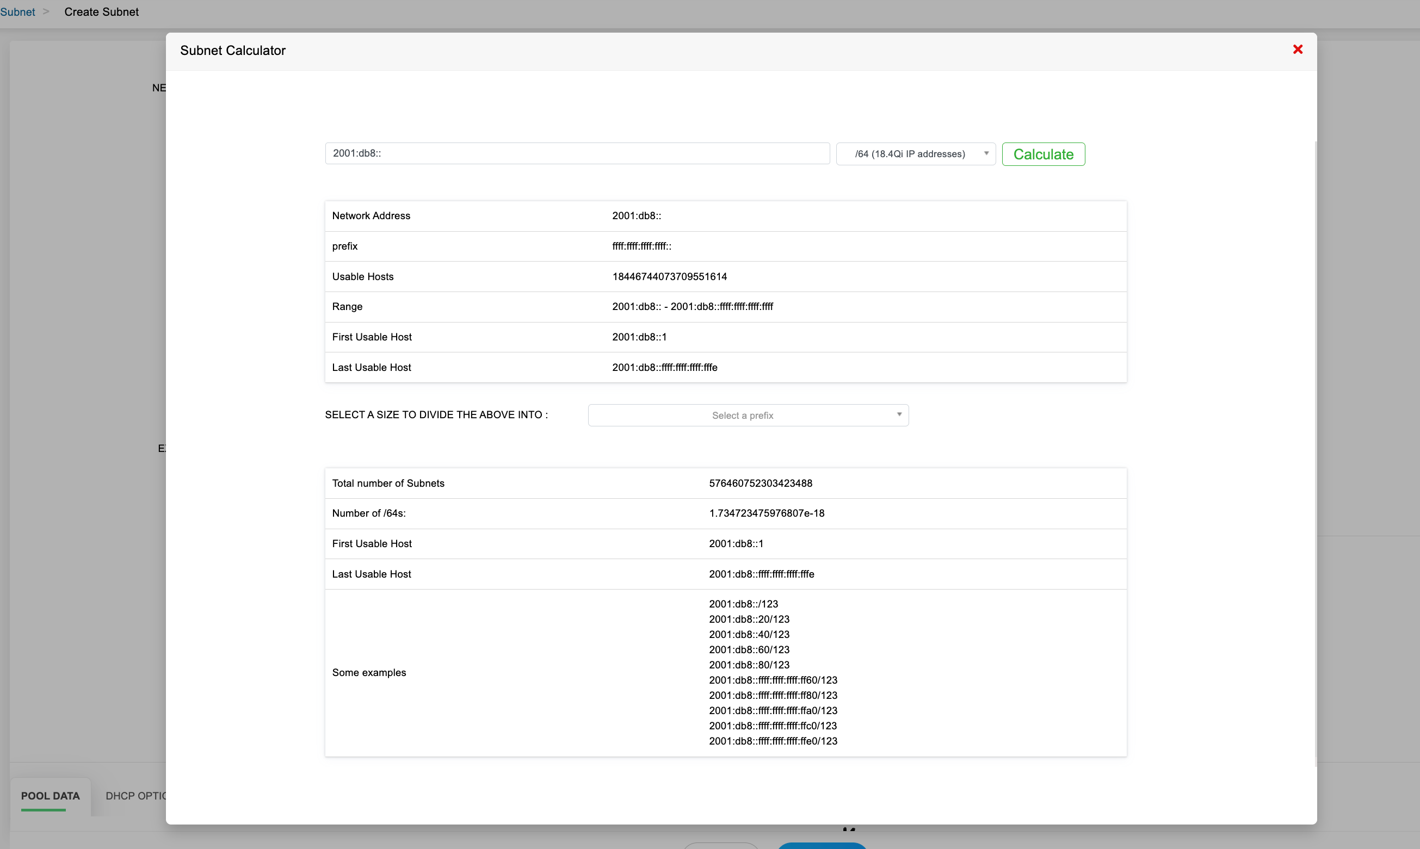Go to the Subnet breadcrumb link

click(x=17, y=12)
